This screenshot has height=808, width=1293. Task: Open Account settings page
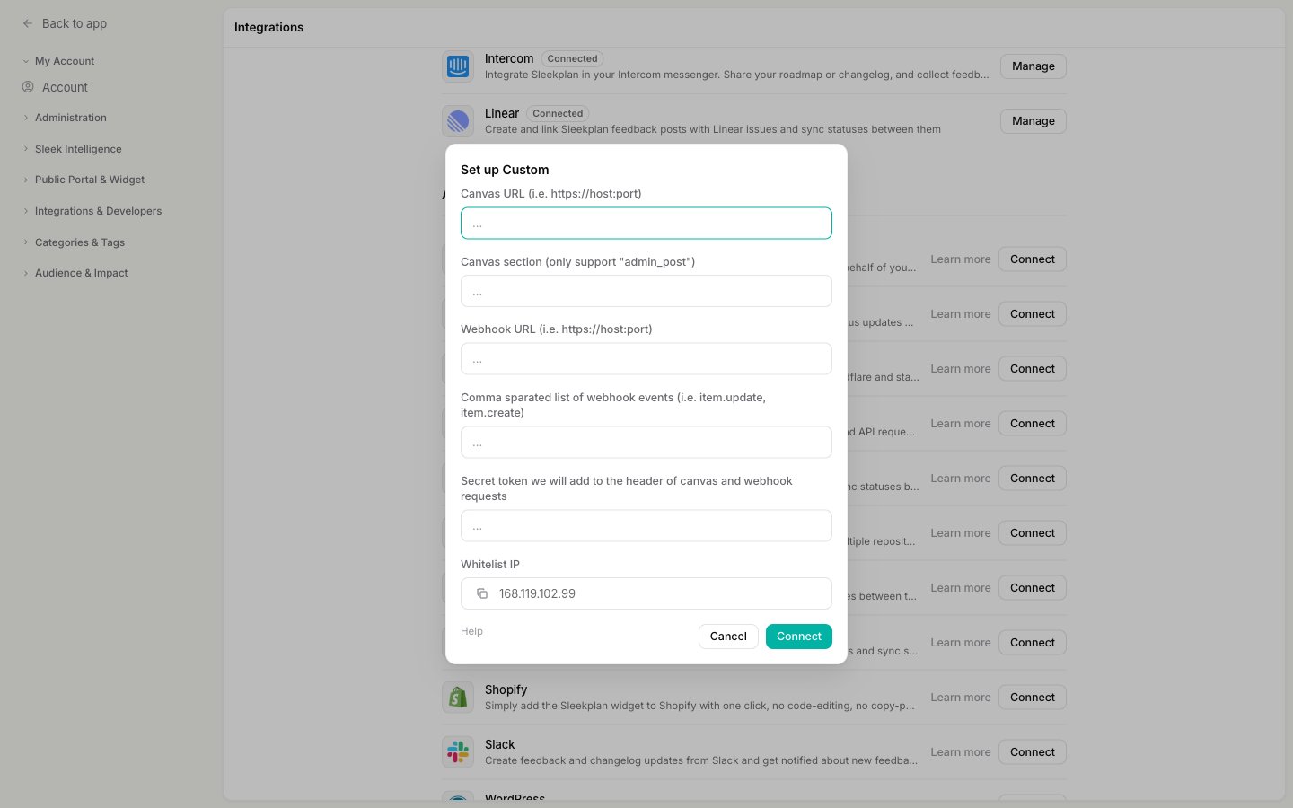pyautogui.click(x=65, y=87)
